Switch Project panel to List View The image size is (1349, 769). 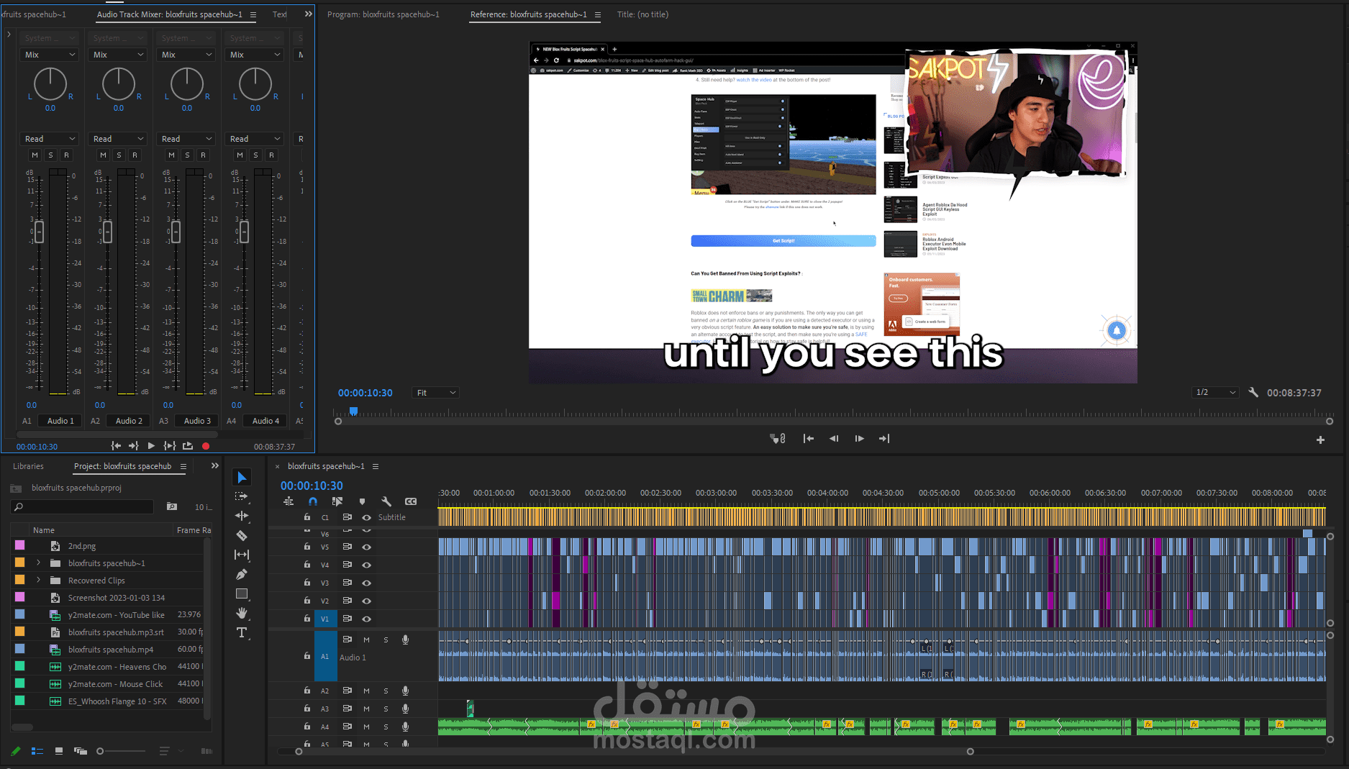tap(37, 751)
